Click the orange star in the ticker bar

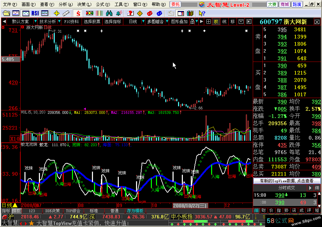click(x=31, y=223)
